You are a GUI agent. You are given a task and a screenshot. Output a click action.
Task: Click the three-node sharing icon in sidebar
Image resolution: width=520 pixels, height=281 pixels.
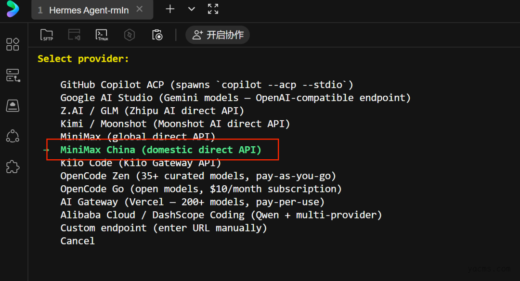click(13, 137)
